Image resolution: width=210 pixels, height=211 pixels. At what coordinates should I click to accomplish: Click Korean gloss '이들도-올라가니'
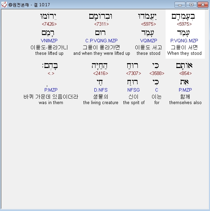49,47
